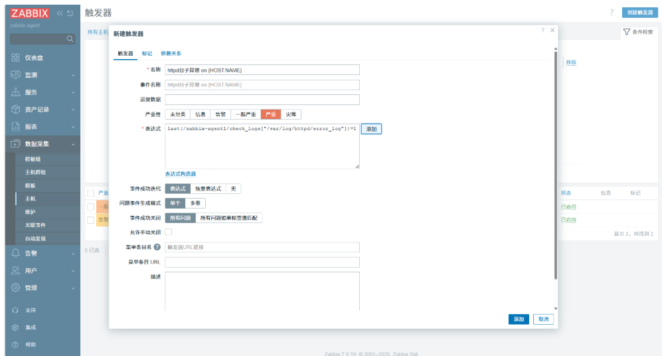The width and height of the screenshot is (662, 356).
Task: Click the scrollbar down arrow in dialog
Action: coord(556,309)
